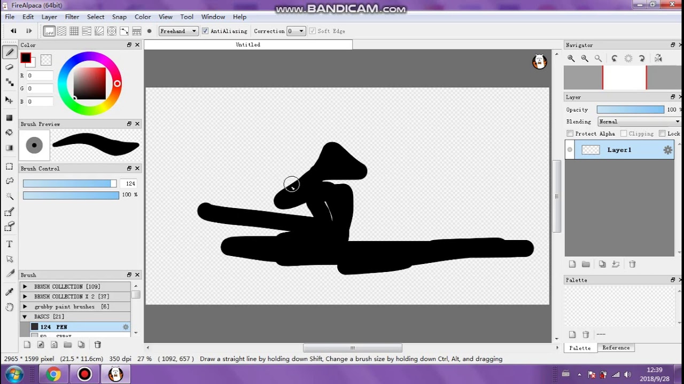Screen dimensions: 684x384
Task: Select the Gradient tool
Action: point(9,148)
